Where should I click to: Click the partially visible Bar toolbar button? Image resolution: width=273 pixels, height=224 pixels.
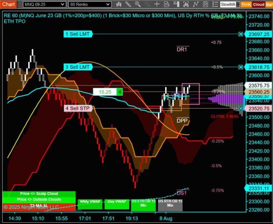point(269,4)
